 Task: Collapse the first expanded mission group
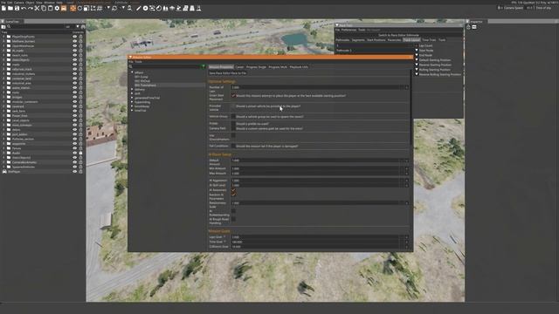(132, 72)
